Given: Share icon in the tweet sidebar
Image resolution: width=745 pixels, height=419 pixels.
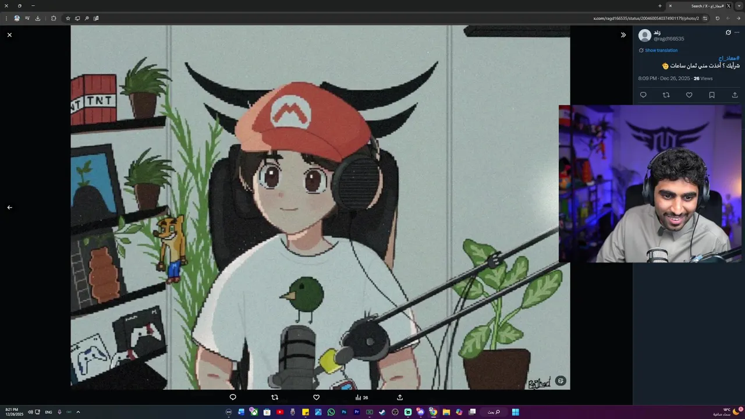Looking at the screenshot, I should (735, 95).
